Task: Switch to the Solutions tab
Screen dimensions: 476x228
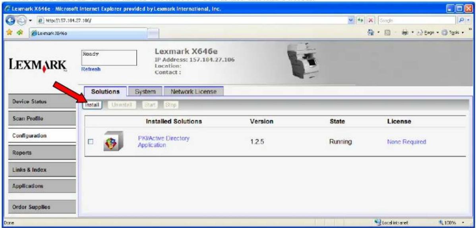Action: pyautogui.click(x=105, y=91)
